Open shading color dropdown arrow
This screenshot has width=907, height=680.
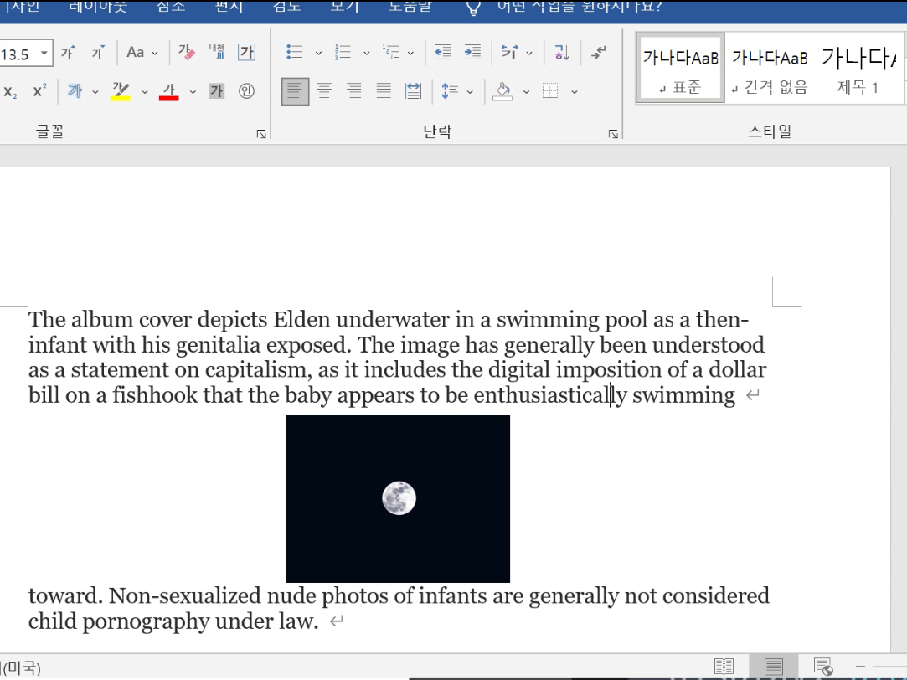(x=526, y=91)
